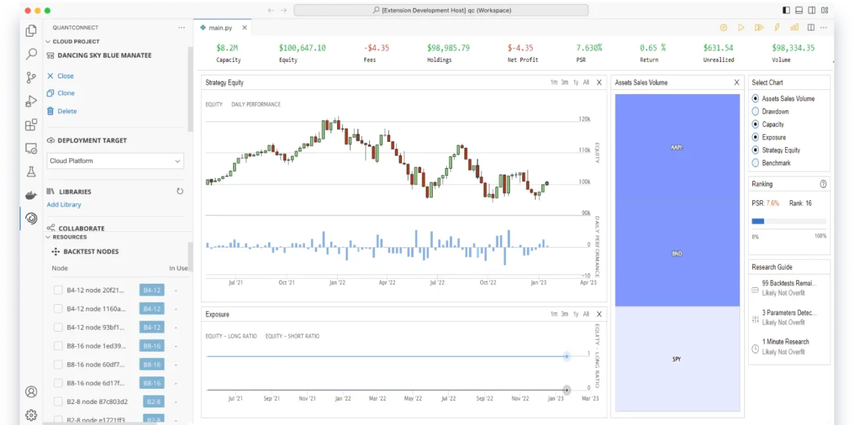The image size is (854, 425).
Task: Open the Cloud Platform deployment target dropdown
Action: (115, 160)
